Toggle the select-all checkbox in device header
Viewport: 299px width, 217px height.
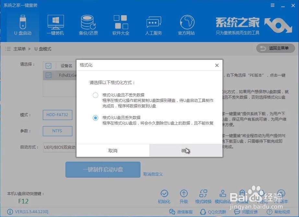tap(48, 66)
